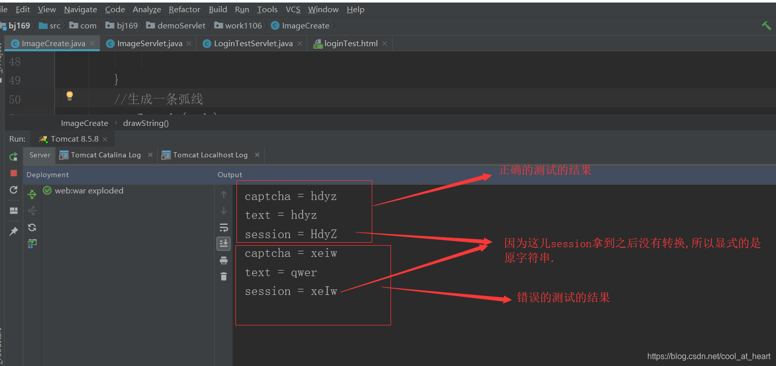Switch to the loginTest.html tab
Image resolution: width=776 pixels, height=366 pixels.
tap(350, 44)
